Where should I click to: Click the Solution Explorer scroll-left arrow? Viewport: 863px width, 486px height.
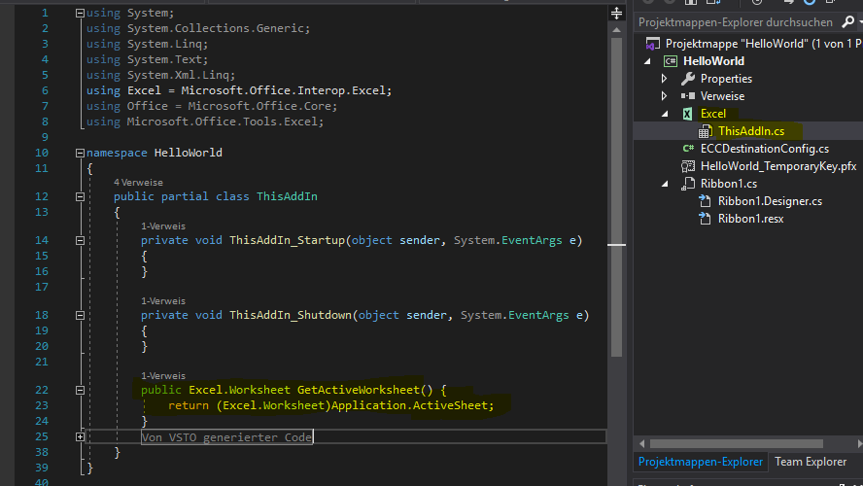coord(641,443)
